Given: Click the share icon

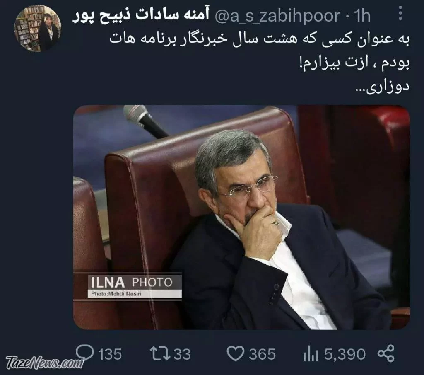Looking at the screenshot, I should click(x=386, y=353).
